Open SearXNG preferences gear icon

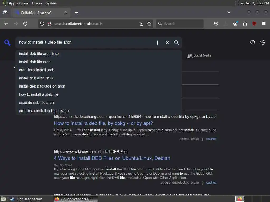[263, 42]
